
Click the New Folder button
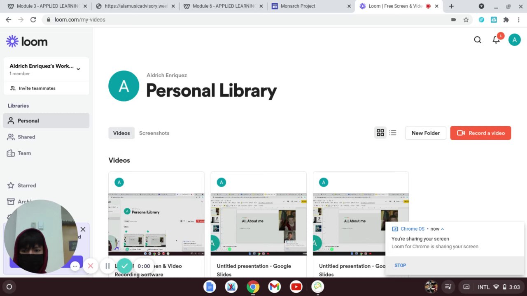coord(426,133)
